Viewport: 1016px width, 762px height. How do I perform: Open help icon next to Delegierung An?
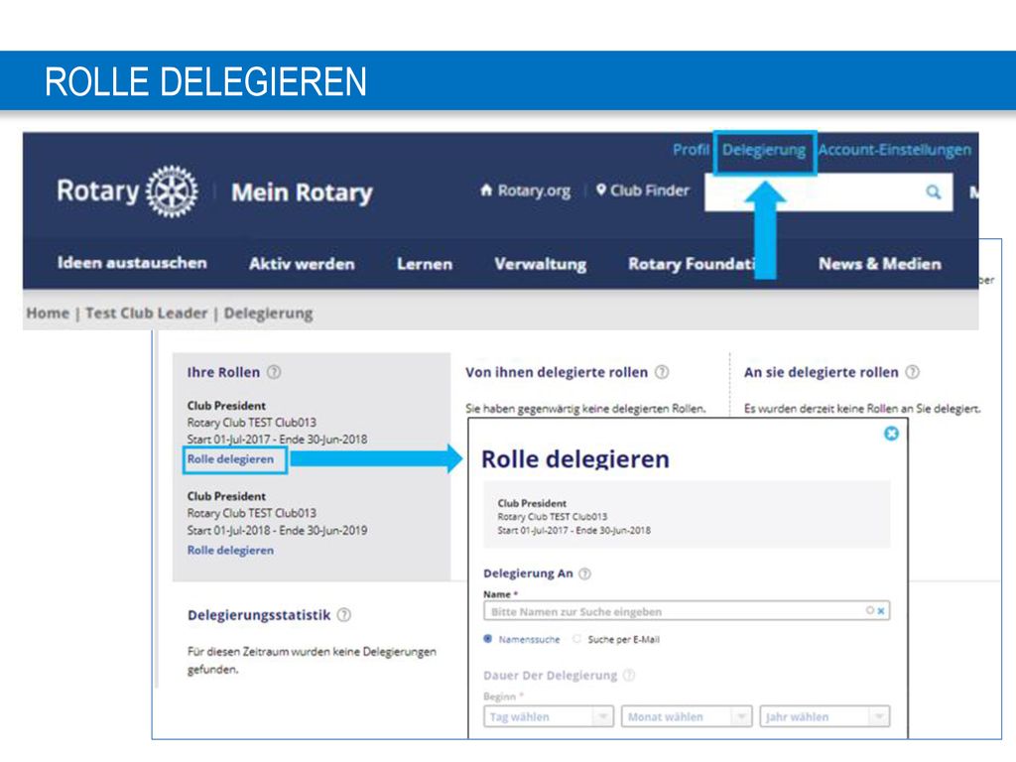pyautogui.click(x=584, y=573)
